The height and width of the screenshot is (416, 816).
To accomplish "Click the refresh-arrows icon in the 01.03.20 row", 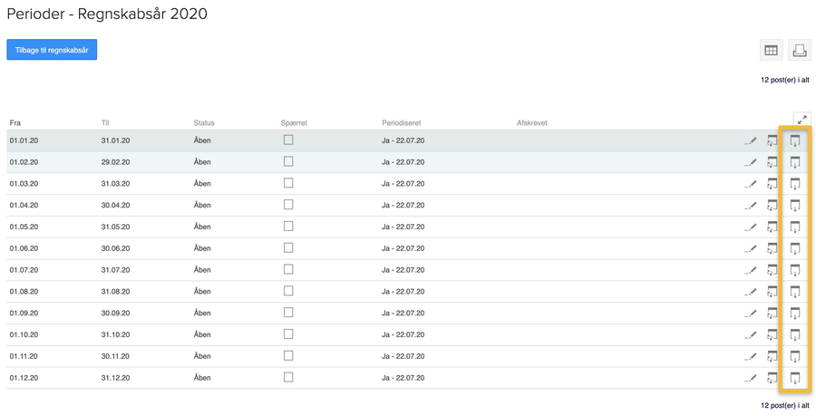I will pos(772,184).
